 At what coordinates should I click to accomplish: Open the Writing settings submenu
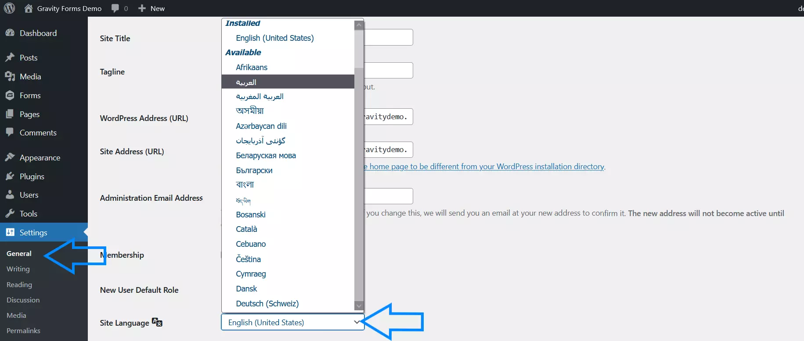point(18,269)
